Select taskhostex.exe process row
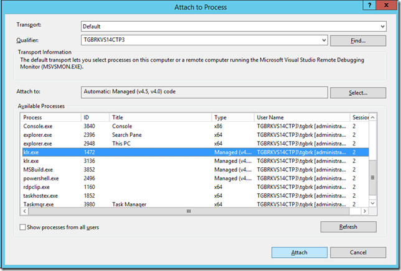This screenshot has height=271, width=401. pyautogui.click(x=195, y=196)
